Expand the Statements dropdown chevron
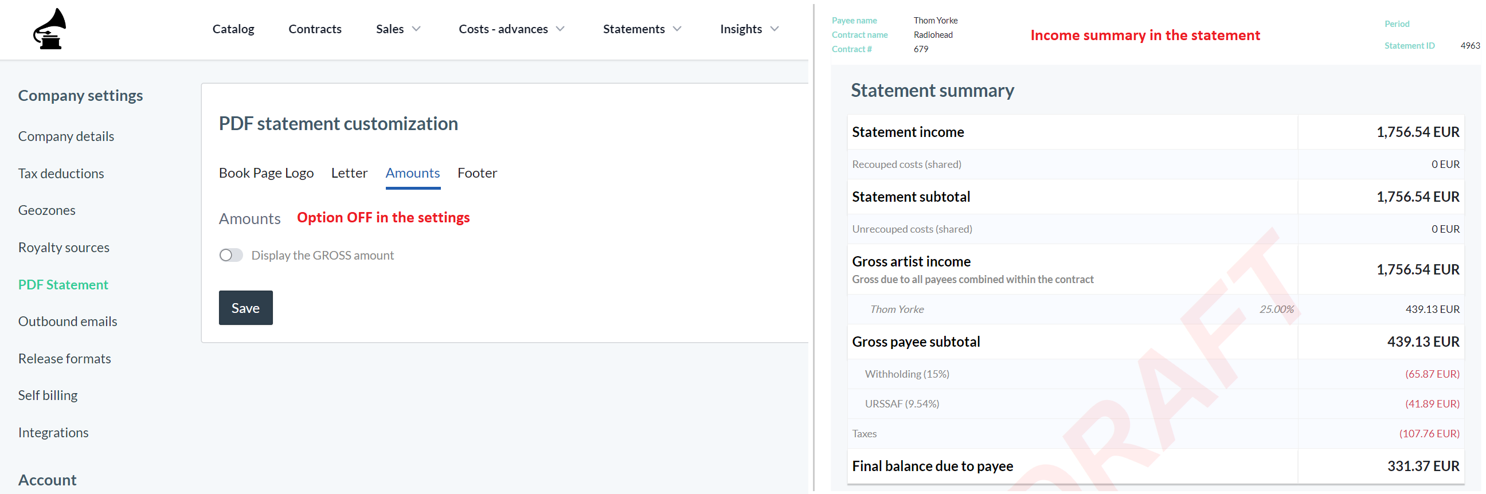The width and height of the screenshot is (1486, 494). [x=677, y=29]
